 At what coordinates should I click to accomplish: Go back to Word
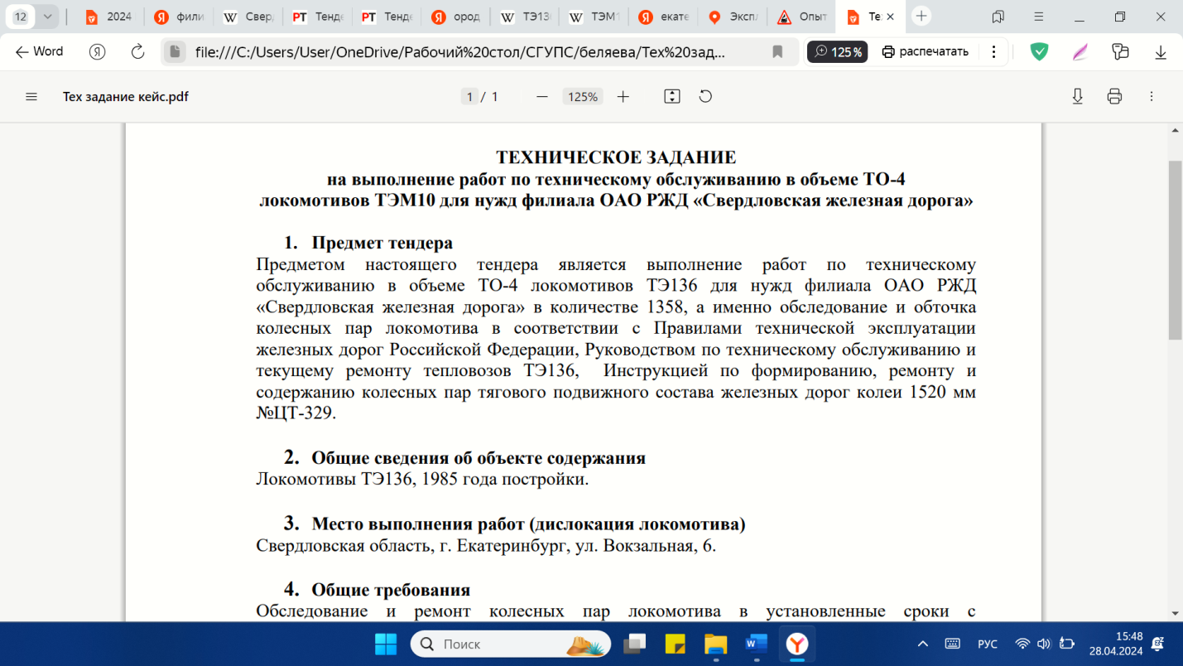(40, 51)
